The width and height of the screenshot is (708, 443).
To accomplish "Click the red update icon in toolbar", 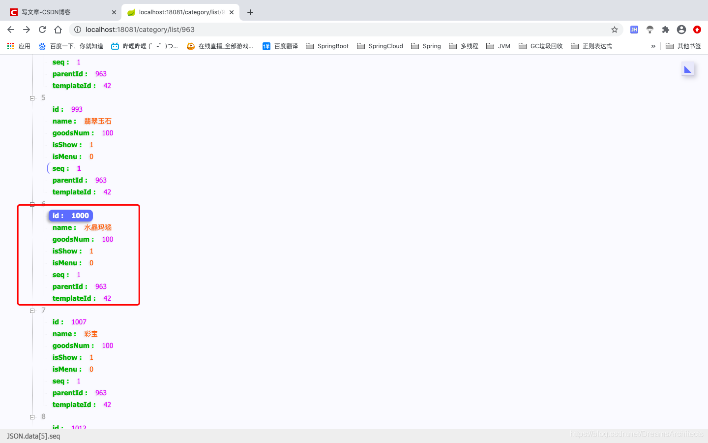I will click(x=697, y=30).
